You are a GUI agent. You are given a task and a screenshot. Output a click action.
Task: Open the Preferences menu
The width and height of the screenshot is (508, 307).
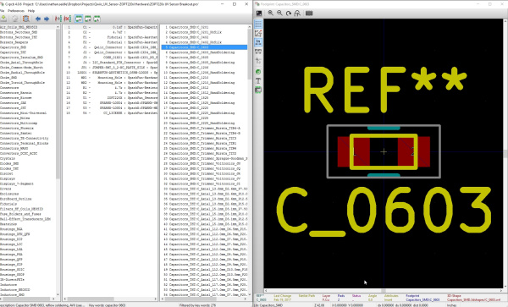(16, 11)
